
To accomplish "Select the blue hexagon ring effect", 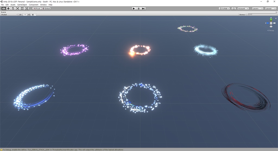I will click(34, 97).
